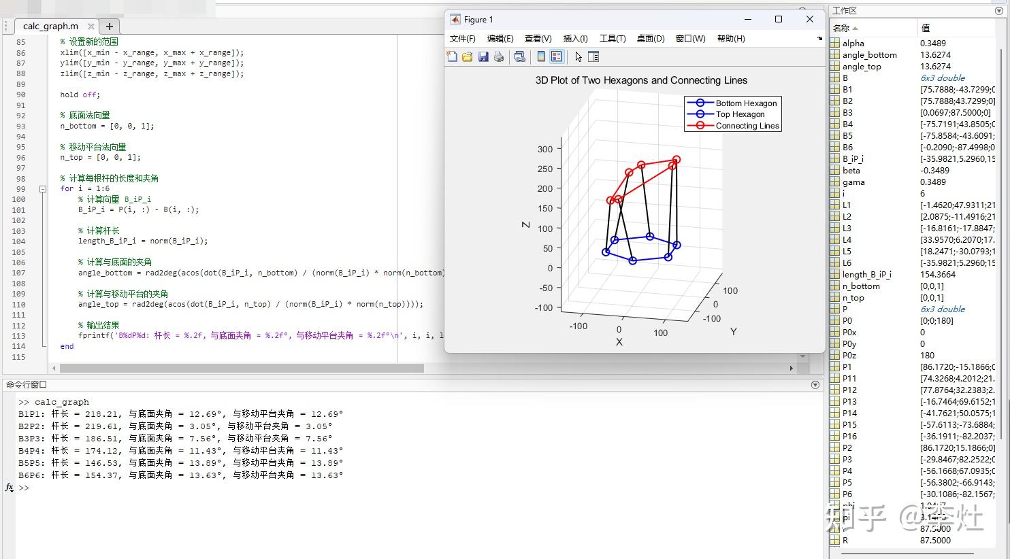The height and width of the screenshot is (559, 1010).
Task: Click the icon beside variable P11
Action: (835, 379)
